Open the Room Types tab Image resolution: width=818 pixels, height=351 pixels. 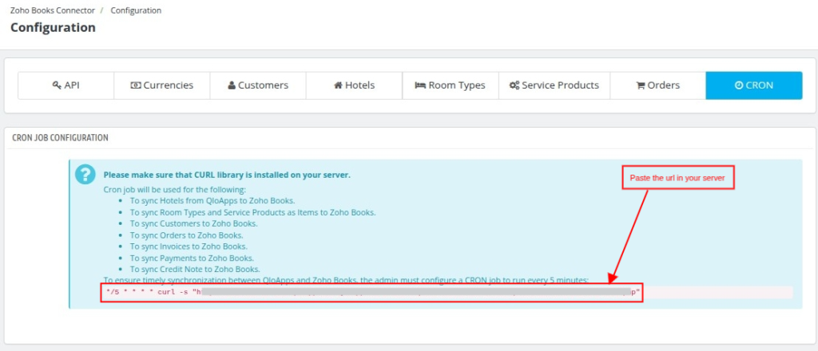(451, 85)
